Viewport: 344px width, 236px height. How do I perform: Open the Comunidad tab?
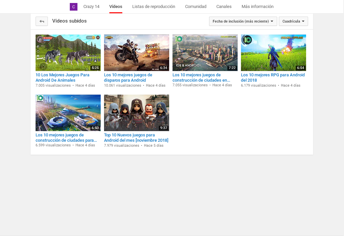196,7
